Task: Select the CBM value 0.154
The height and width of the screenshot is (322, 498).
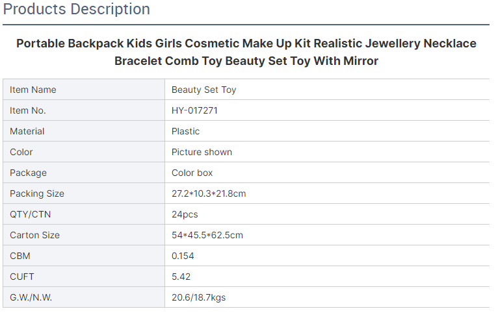Action: (183, 256)
